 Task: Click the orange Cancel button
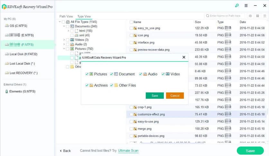pos(175,95)
